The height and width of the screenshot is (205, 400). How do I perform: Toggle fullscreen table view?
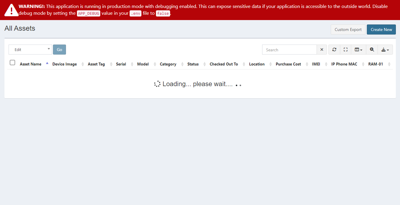point(345,50)
